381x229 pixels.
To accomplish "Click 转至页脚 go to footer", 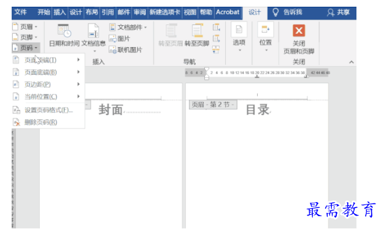I will pyautogui.click(x=197, y=35).
